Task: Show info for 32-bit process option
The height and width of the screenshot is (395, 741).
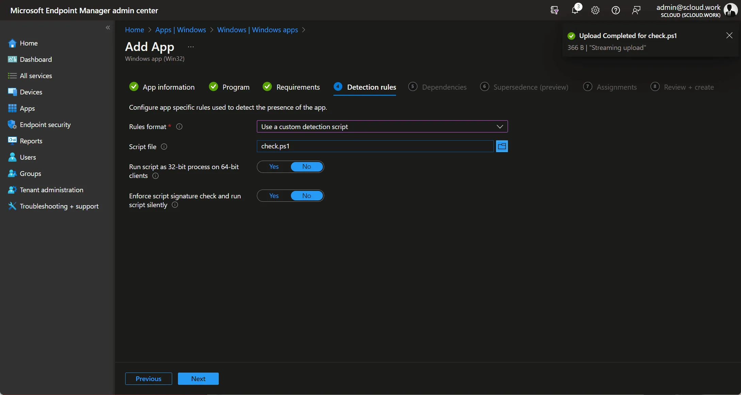Action: [155, 176]
